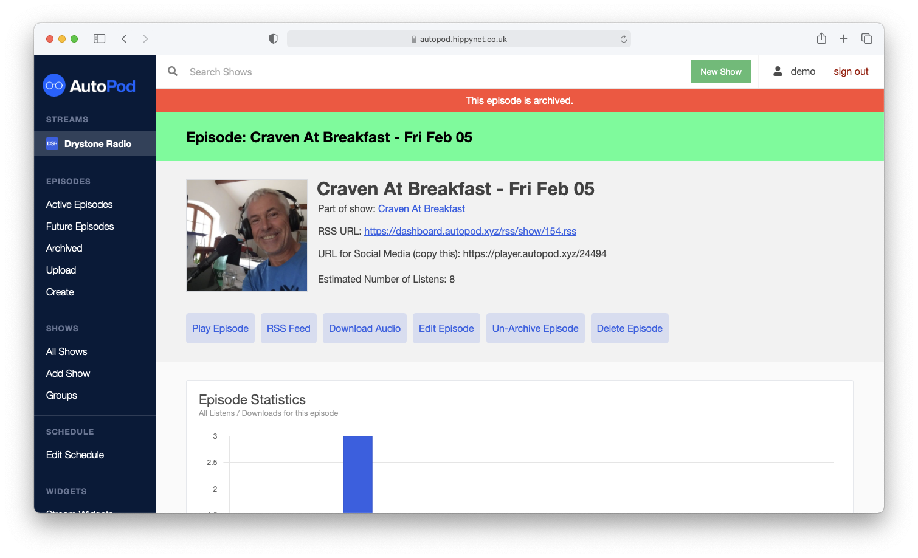
Task: Click the Estimated Number of Listens text
Action: click(387, 279)
